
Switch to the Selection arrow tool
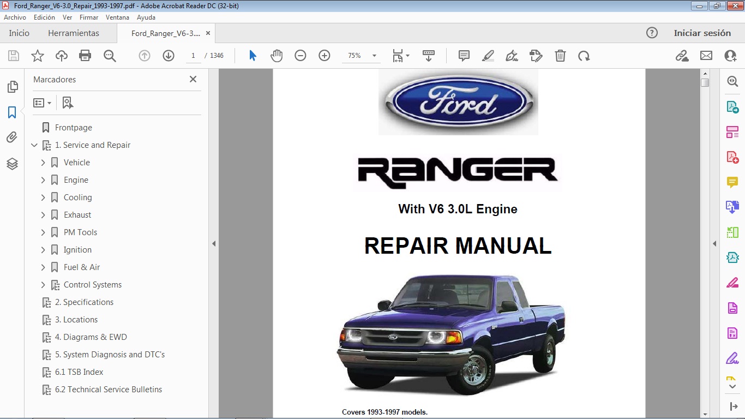[253, 55]
